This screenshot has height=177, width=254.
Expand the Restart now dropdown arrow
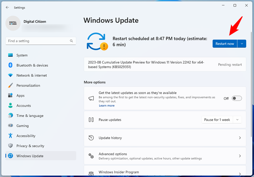click(242, 44)
